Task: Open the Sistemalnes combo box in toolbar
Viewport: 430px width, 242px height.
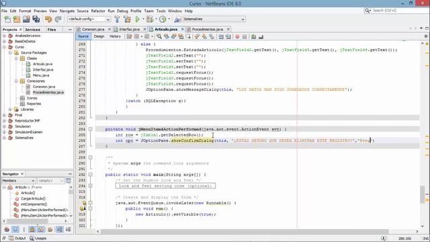Action: point(214,19)
